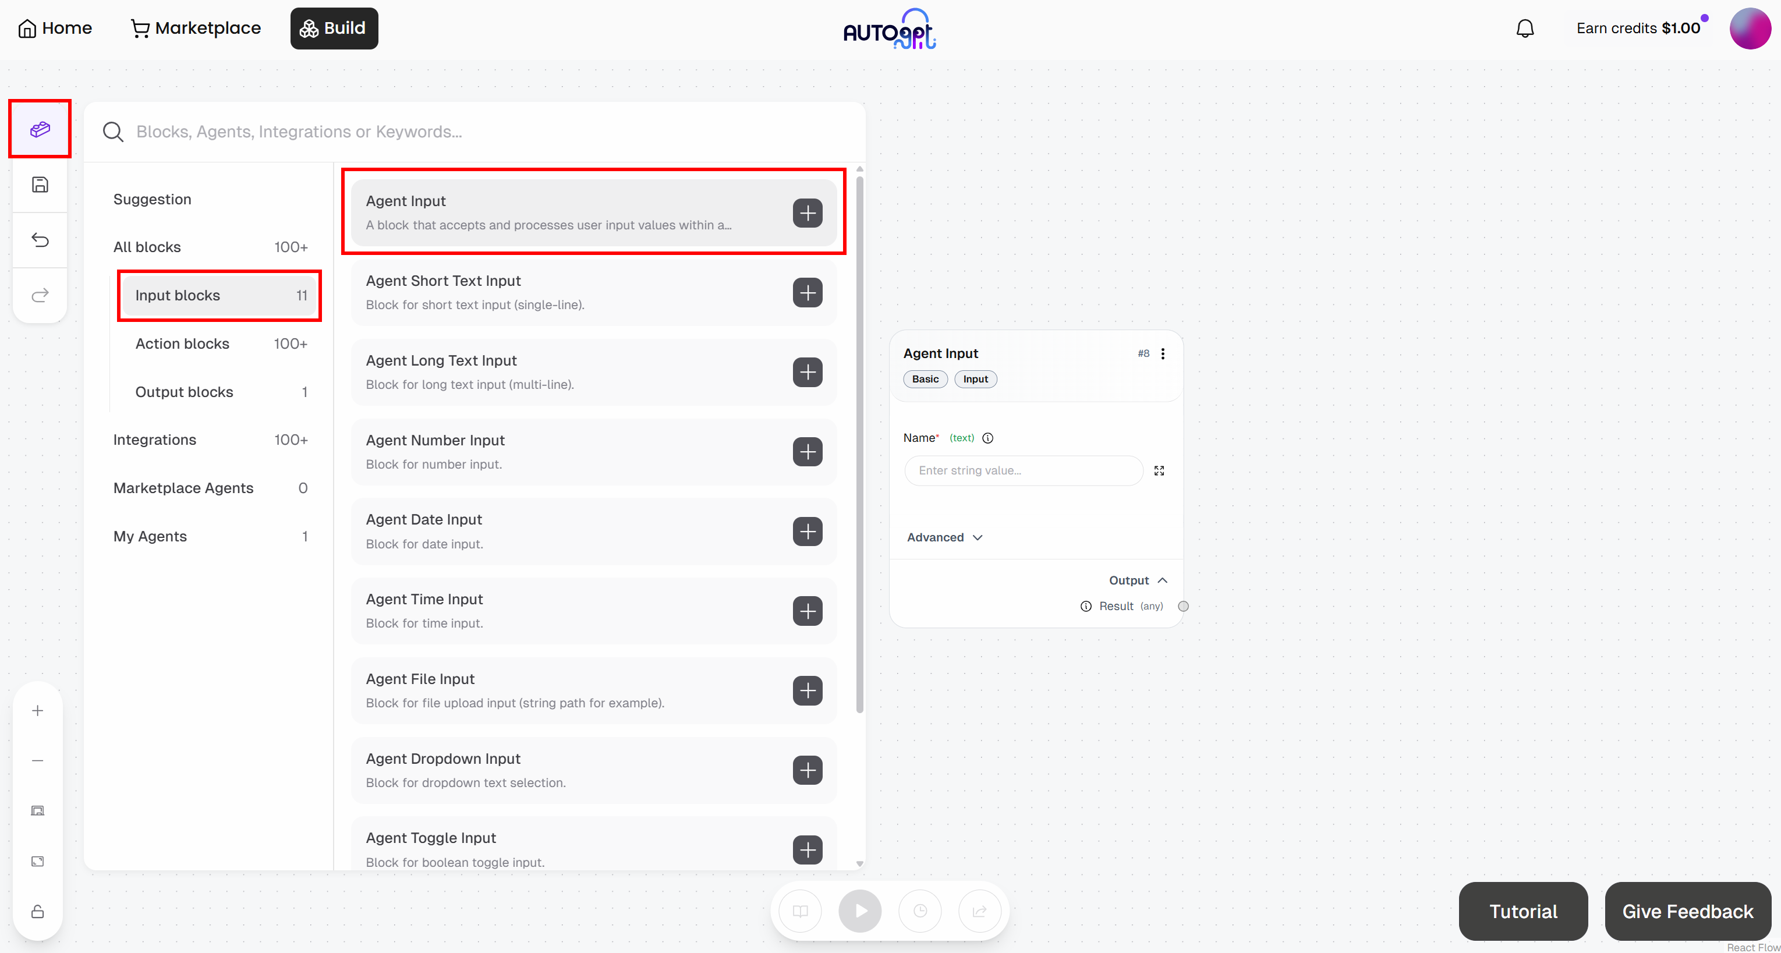This screenshot has width=1781, height=953.
Task: Open run history via the clock icon
Action: [919, 911]
